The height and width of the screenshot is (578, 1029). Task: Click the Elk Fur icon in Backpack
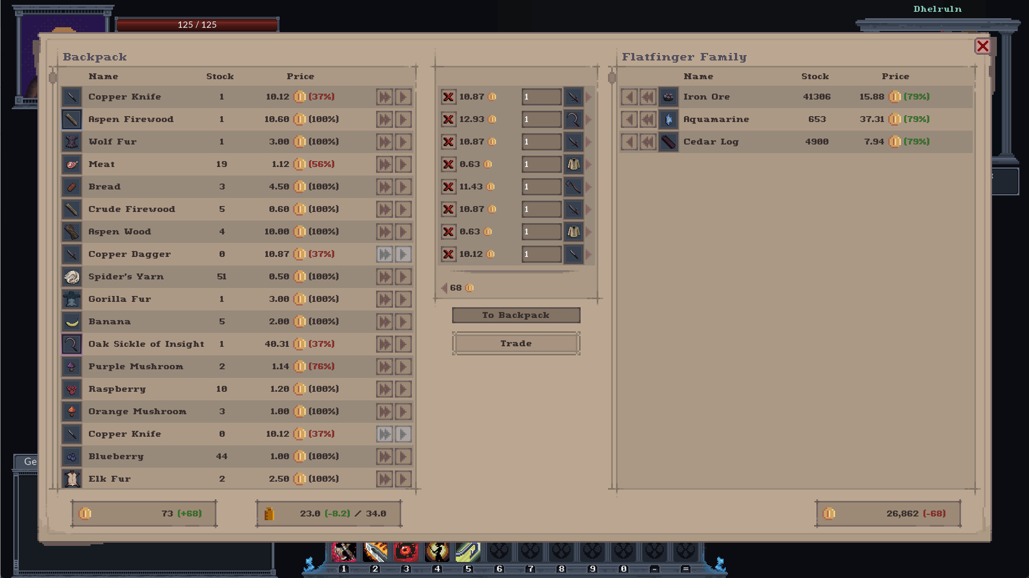coord(72,478)
